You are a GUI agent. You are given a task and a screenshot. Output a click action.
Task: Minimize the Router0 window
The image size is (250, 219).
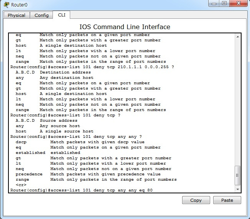[x=214, y=3]
